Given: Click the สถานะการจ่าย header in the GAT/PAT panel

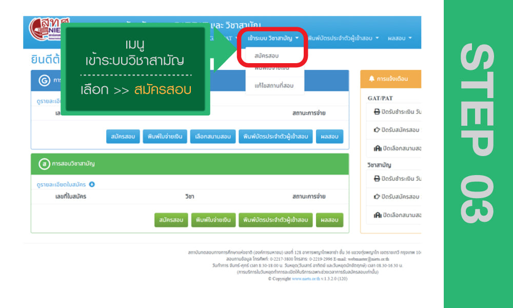Looking at the screenshot, I should click(x=309, y=113).
